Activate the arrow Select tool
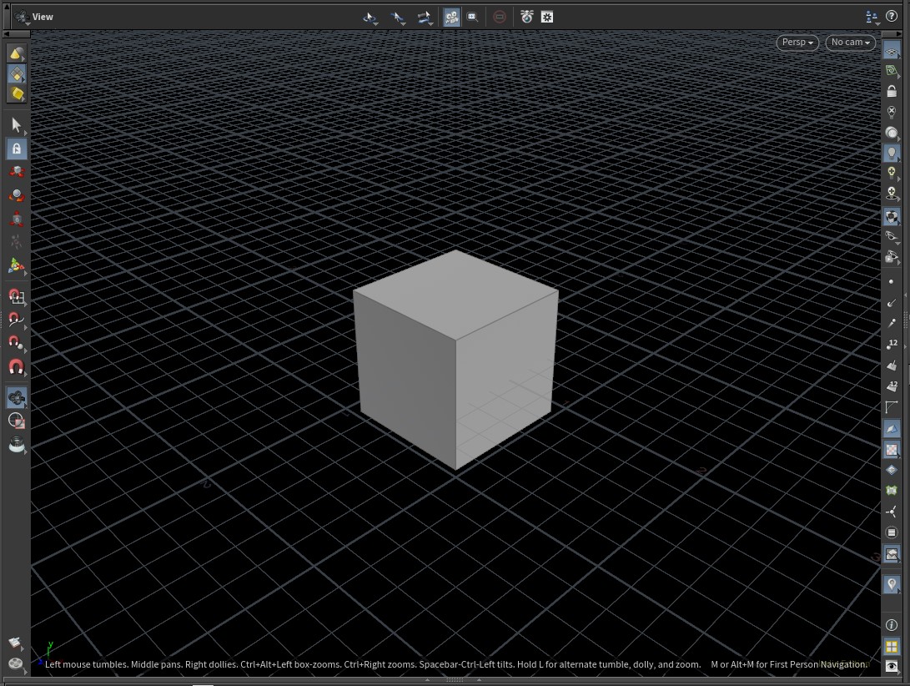 tap(16, 125)
